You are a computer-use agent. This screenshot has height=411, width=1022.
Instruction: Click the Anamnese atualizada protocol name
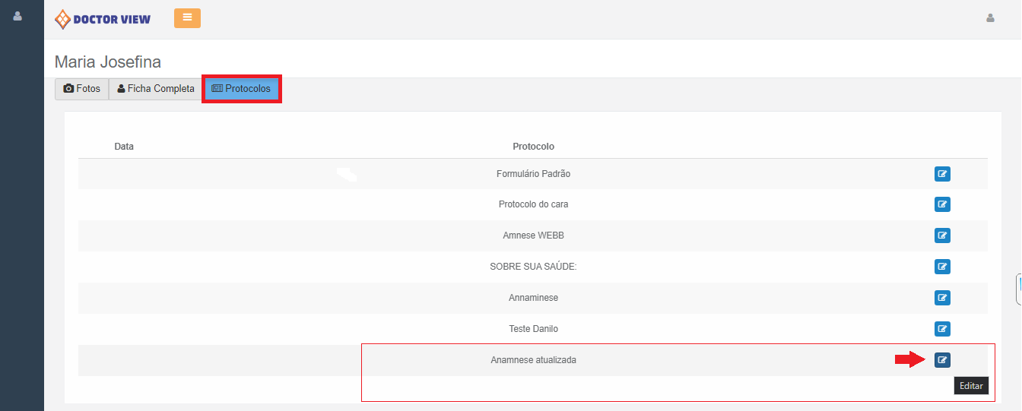[x=533, y=360]
